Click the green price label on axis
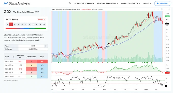 pyautogui.click(x=167, y=16)
